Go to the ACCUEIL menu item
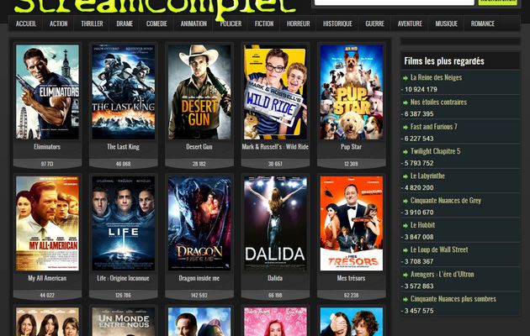The height and width of the screenshot is (336, 530). 26,24
